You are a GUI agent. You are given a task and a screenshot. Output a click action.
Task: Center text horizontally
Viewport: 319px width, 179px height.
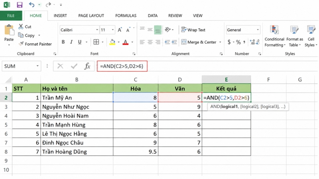tap(150, 42)
